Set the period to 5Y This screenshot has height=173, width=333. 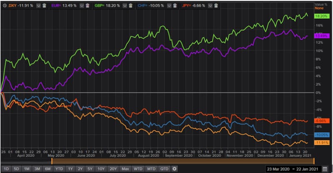90,169
